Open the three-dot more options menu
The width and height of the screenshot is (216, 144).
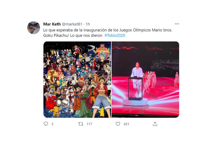tap(177, 24)
